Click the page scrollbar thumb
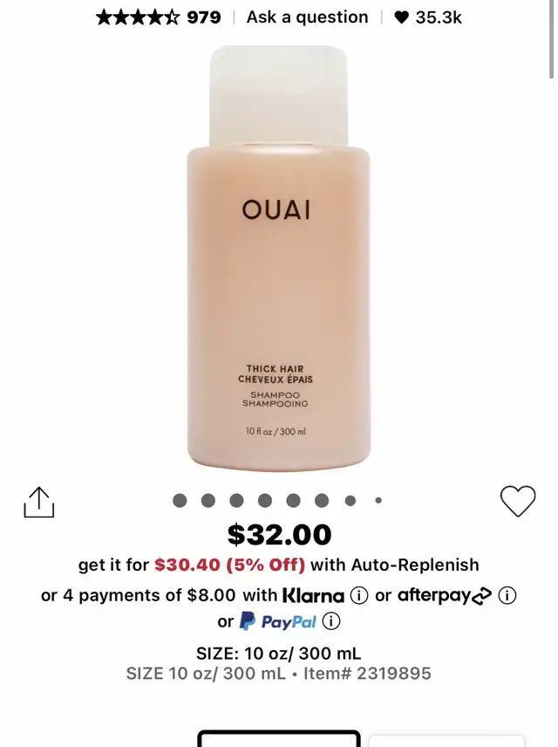The image size is (558, 747). coord(551,39)
